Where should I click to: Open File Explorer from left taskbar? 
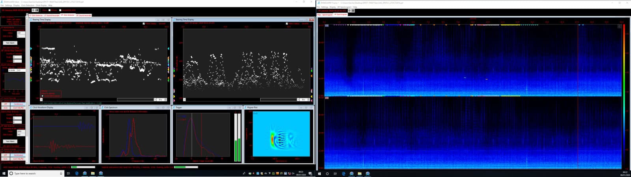tap(93, 173)
